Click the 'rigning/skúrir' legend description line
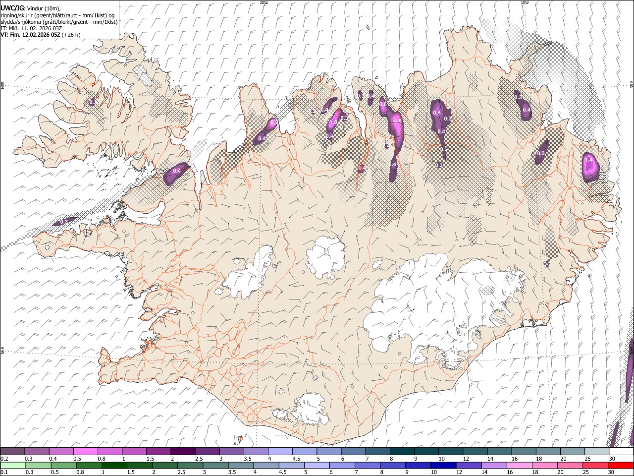This screenshot has height=476, width=634. coord(57,15)
